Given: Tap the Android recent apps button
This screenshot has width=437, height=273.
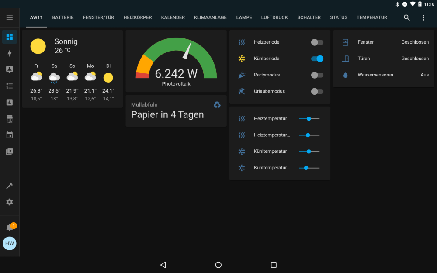Looking at the screenshot, I should pyautogui.click(x=274, y=265).
